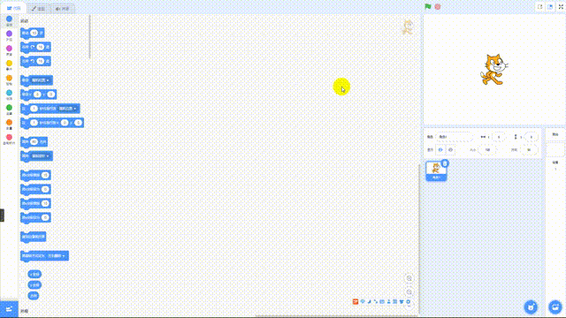Enter full screen stage mode
566x318 pixels.
[561, 7]
